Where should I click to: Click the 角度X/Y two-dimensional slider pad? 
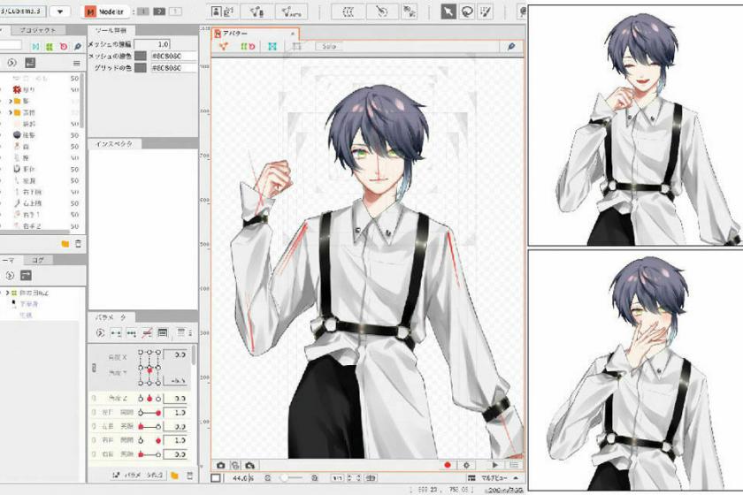[x=149, y=368]
